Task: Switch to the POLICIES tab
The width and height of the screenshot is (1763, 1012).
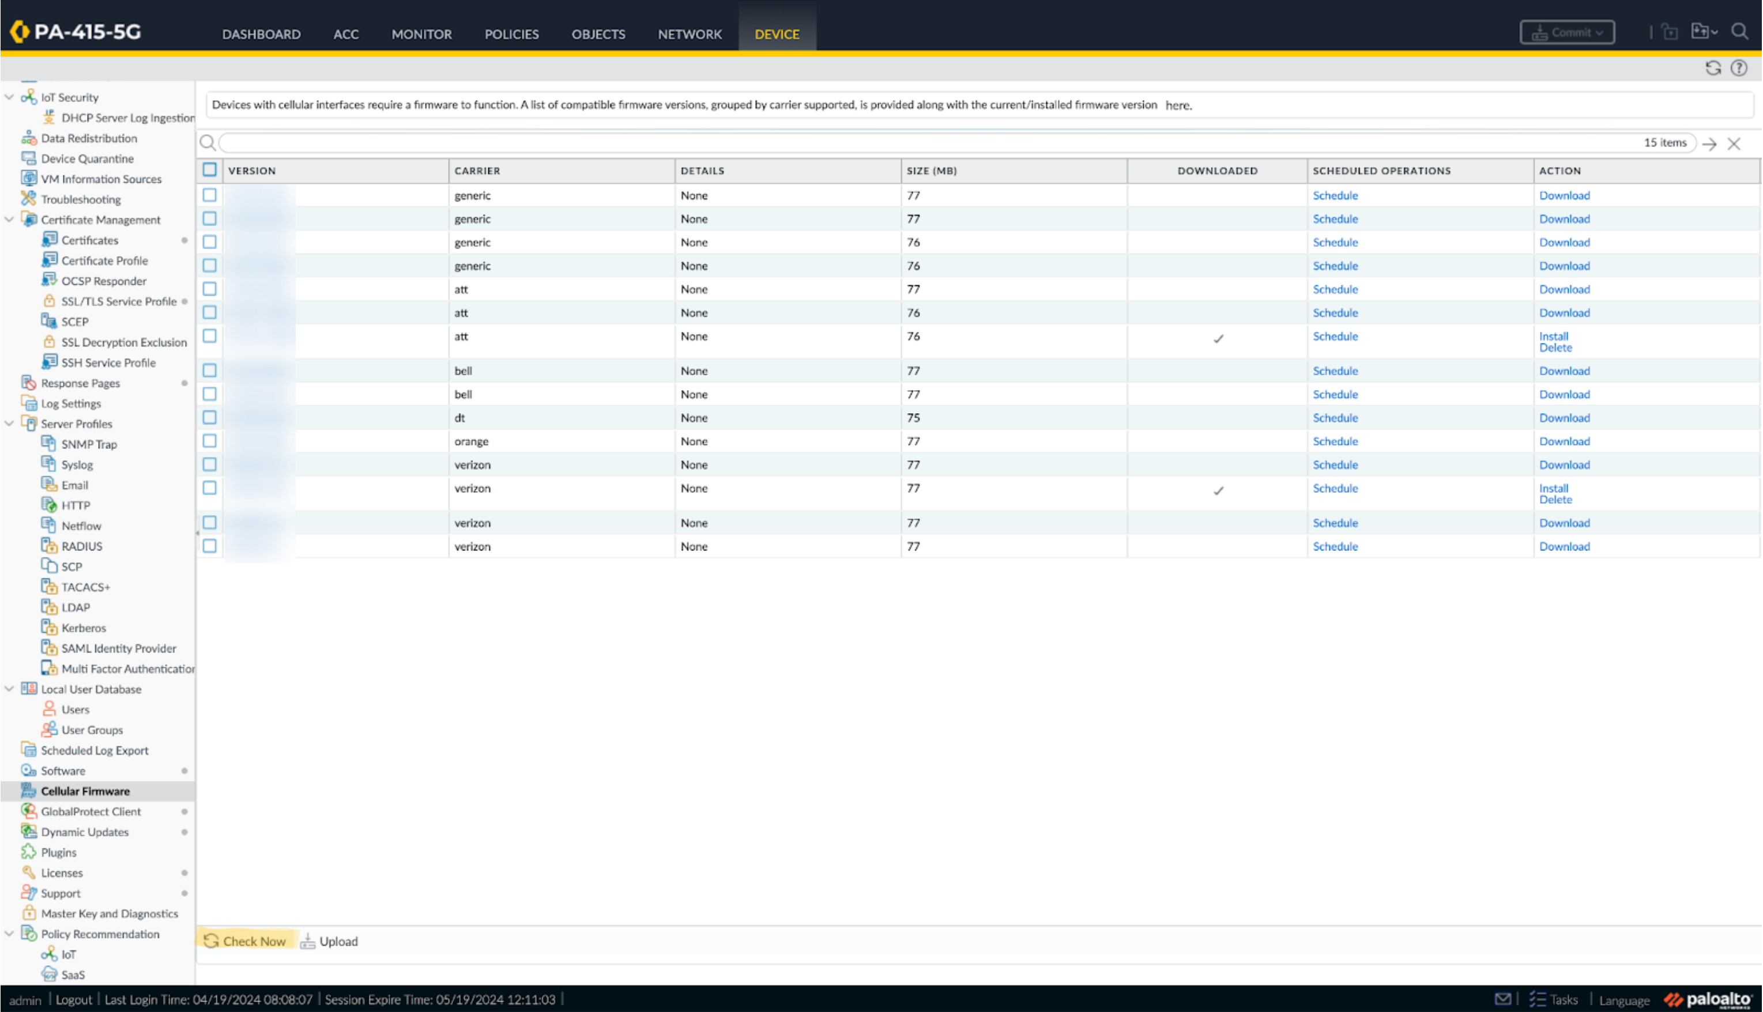Action: click(x=511, y=34)
